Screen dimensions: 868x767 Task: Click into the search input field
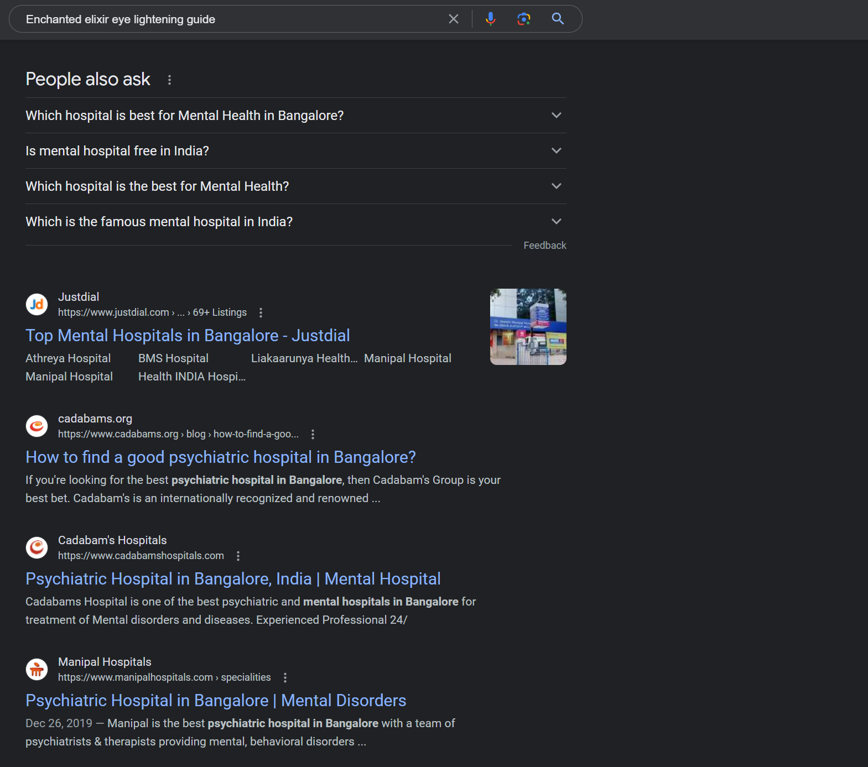click(232, 19)
